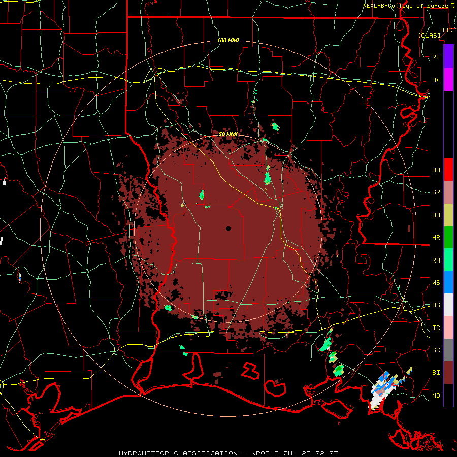Click the RA legend label

tap(436, 260)
